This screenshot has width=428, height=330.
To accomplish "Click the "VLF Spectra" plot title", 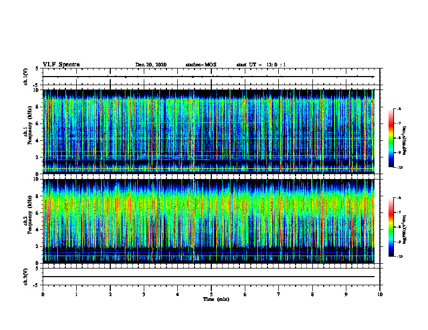I will point(61,64).
